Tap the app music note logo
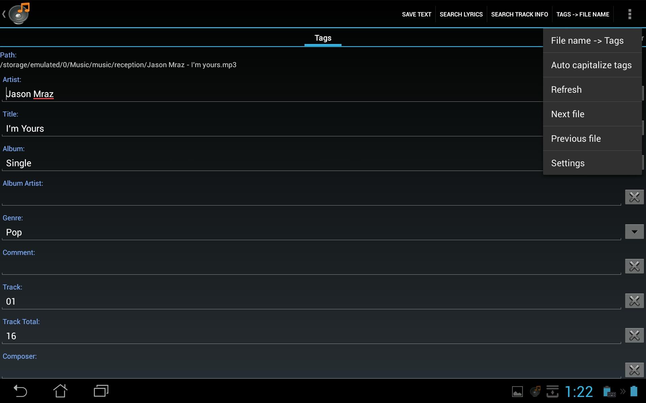This screenshot has height=403, width=646. coord(19,13)
